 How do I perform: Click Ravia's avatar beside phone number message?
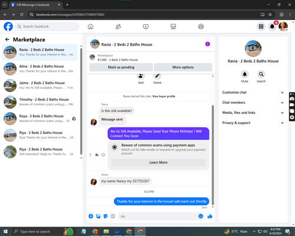click(x=94, y=182)
